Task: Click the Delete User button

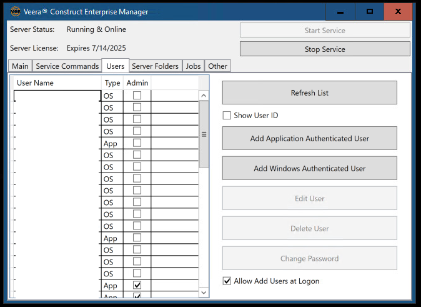Action: pos(310,228)
